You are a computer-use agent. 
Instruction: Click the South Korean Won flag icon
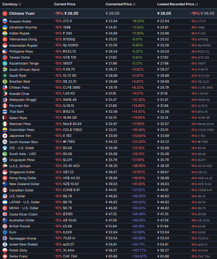coord(5,142)
